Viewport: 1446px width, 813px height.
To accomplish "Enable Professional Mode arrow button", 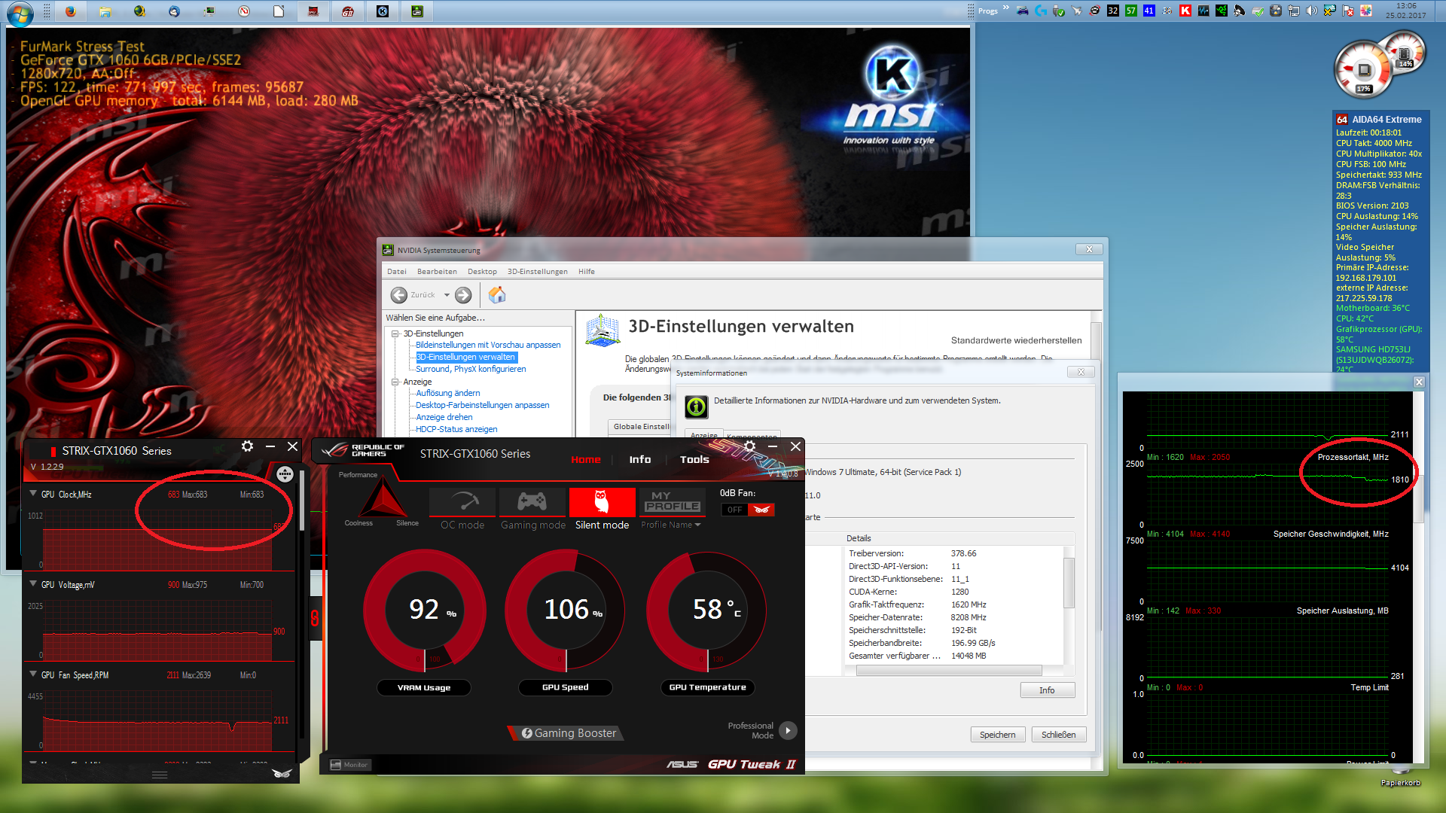I will pyautogui.click(x=788, y=730).
